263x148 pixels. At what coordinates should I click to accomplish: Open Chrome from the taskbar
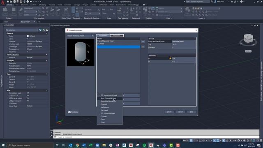point(77,145)
